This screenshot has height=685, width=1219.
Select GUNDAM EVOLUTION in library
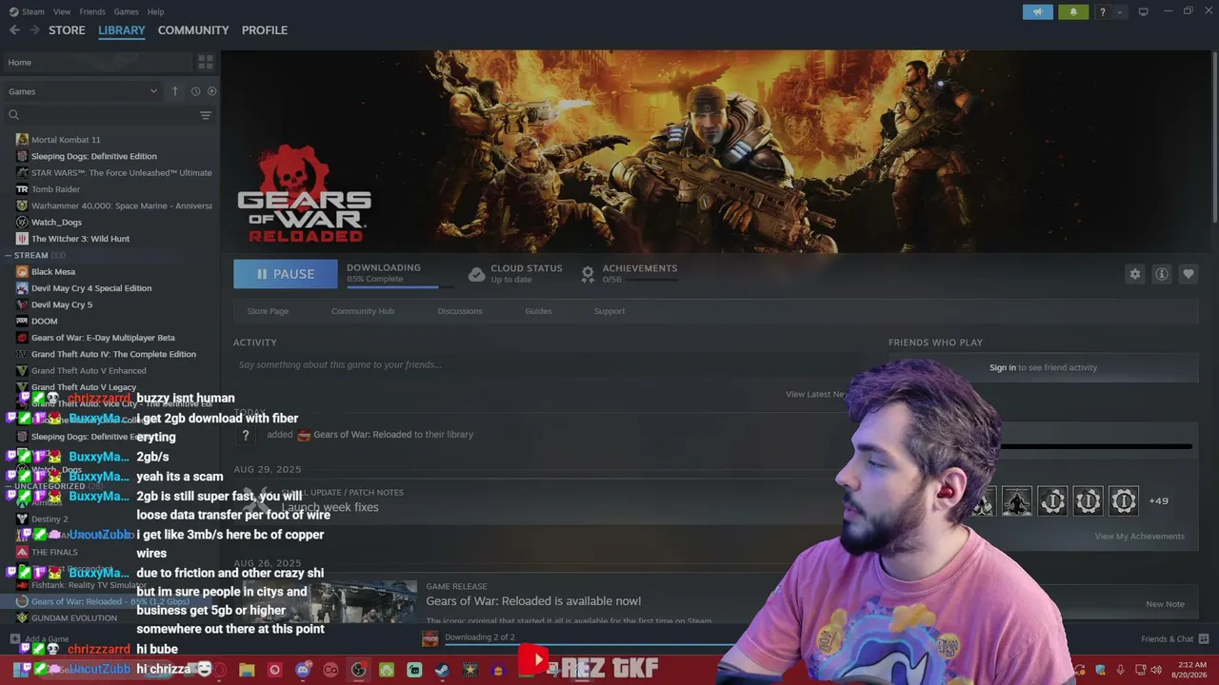74,618
